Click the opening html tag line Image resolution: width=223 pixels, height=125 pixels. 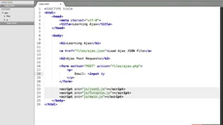[x=50, y=13]
